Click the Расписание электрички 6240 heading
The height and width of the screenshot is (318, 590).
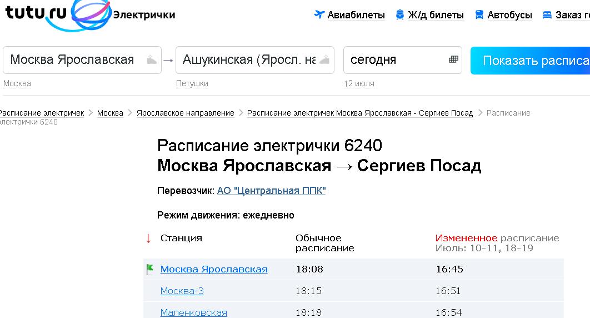[269, 146]
